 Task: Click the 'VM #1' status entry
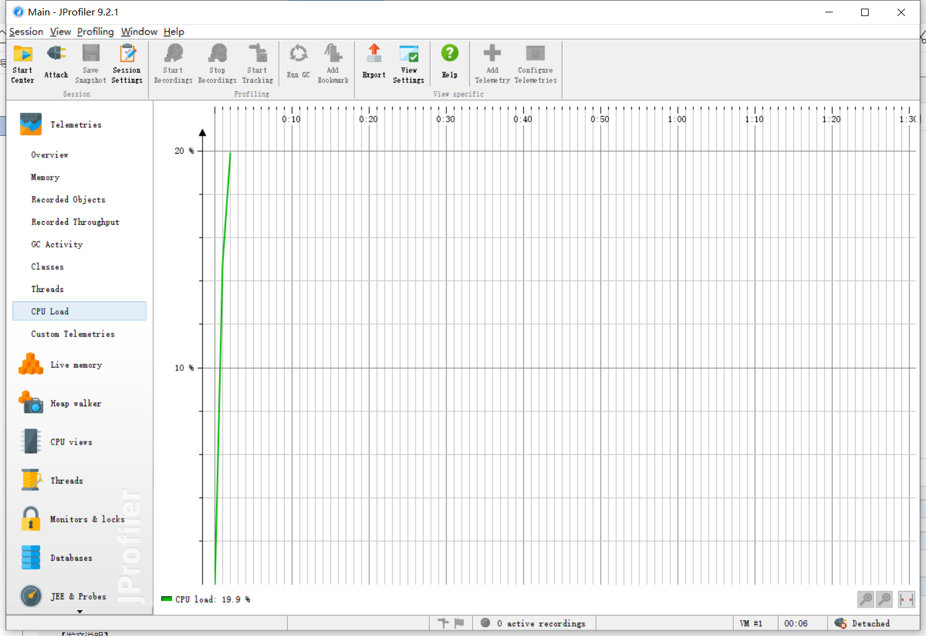(x=751, y=624)
